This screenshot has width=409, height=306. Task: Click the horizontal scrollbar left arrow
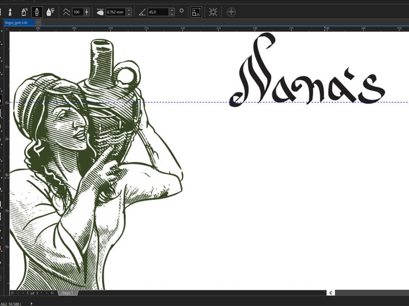tap(331, 293)
